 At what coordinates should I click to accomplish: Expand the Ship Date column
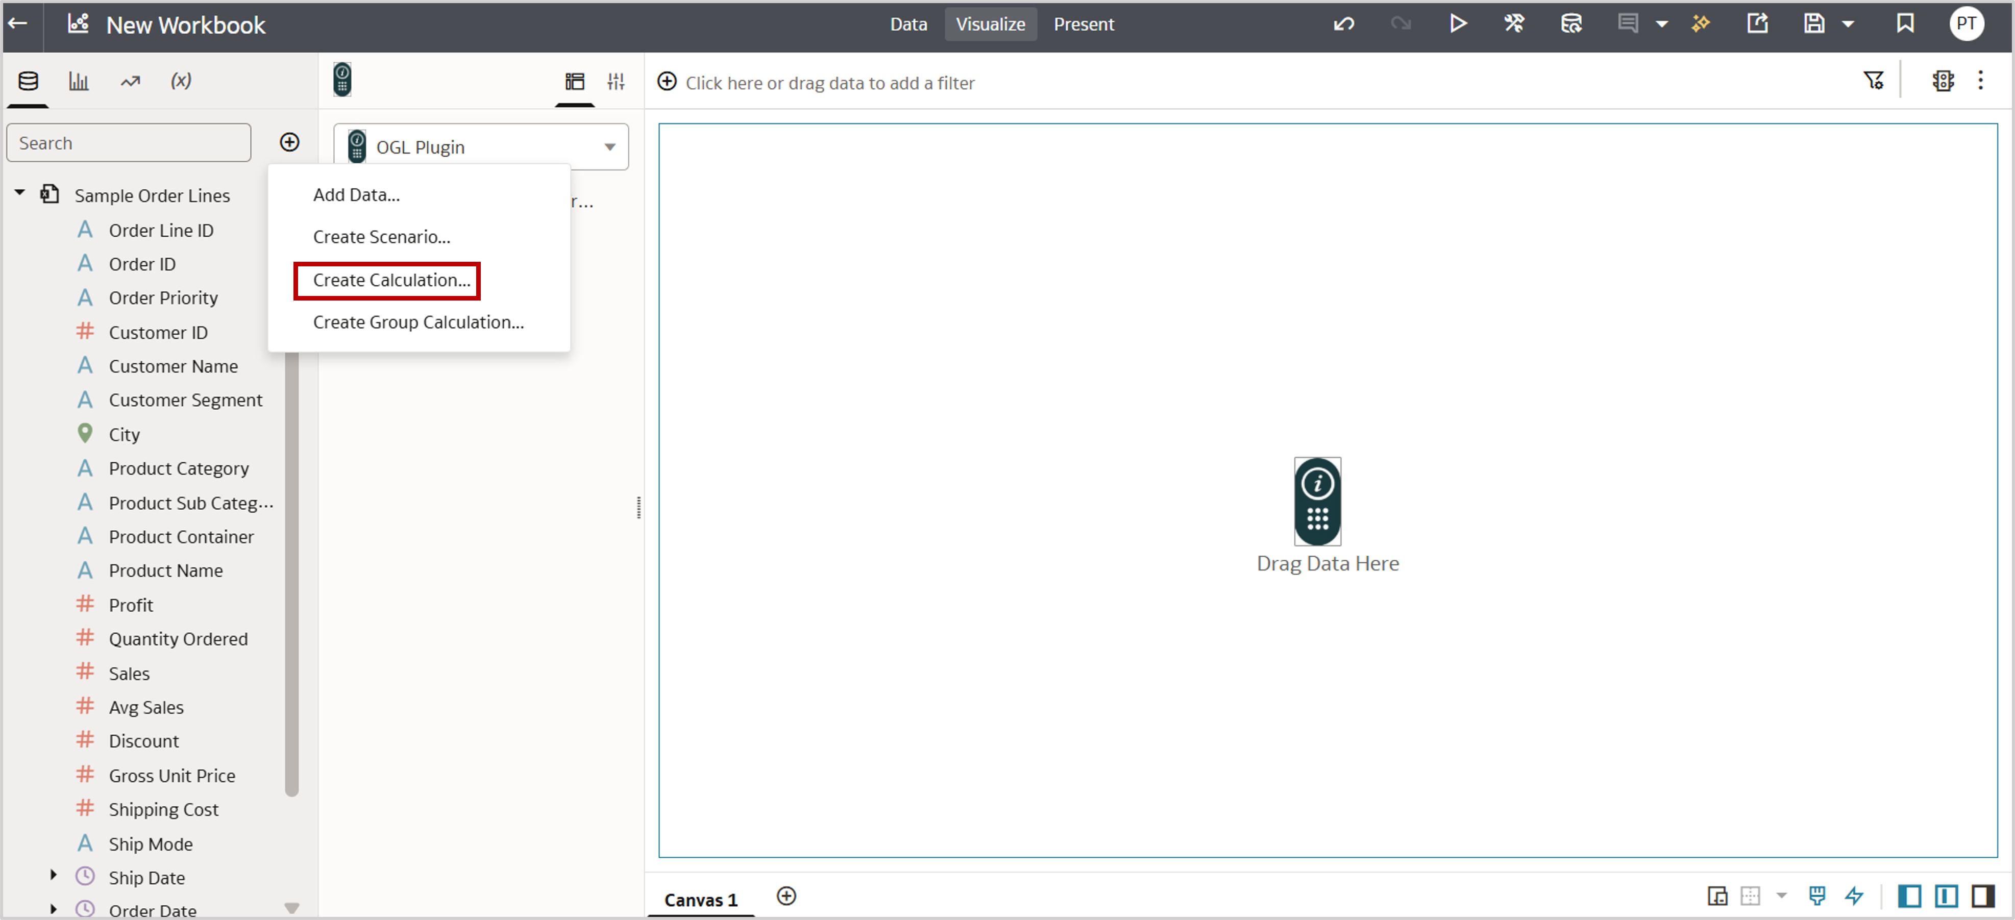click(53, 876)
